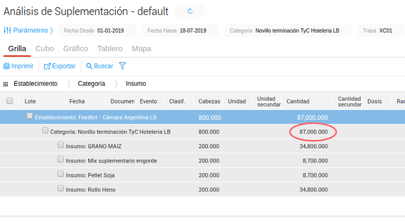Collapse the Establecimiento Feedlot group row
This screenshot has height=221, width=405.
30,116
